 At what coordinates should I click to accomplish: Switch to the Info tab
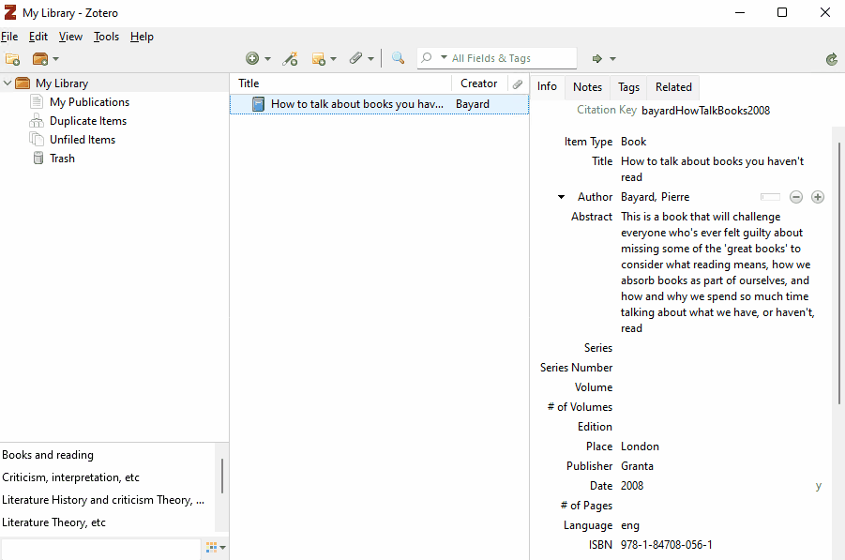[x=547, y=87]
